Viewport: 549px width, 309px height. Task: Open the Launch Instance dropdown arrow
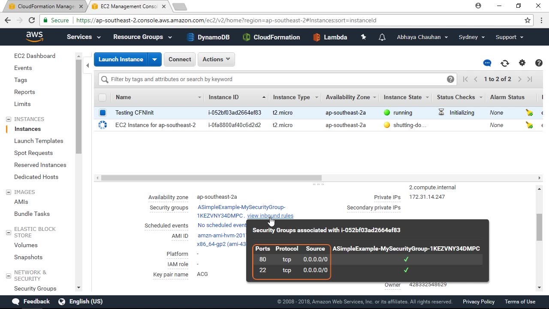coord(154,59)
